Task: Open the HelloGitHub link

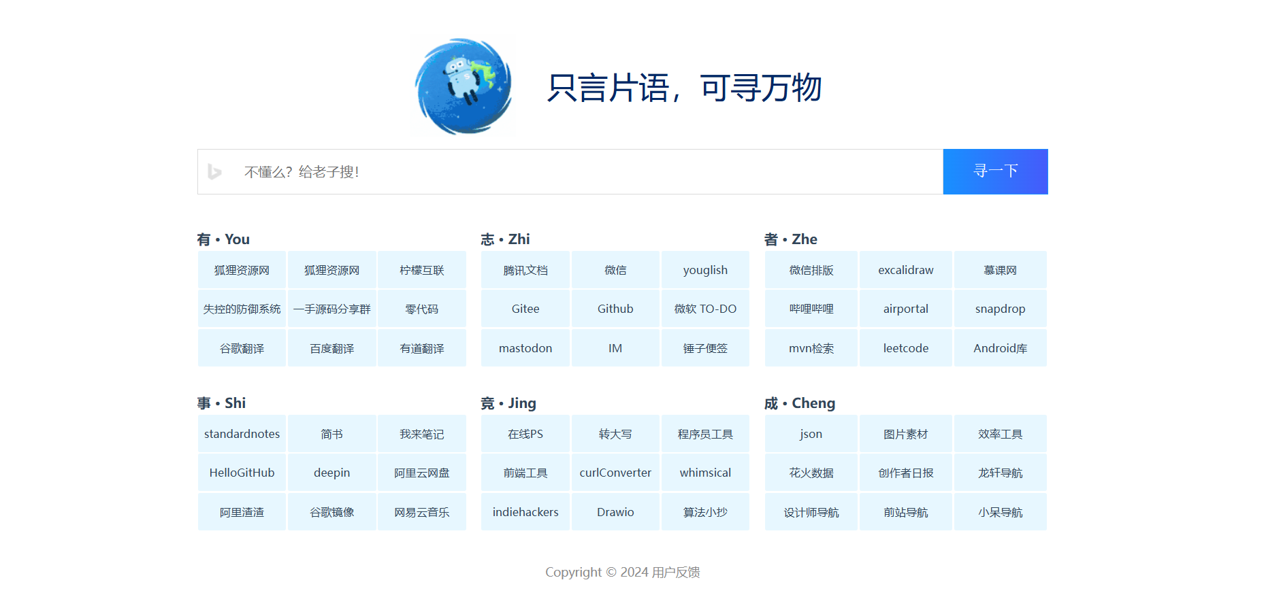Action: coord(242,473)
